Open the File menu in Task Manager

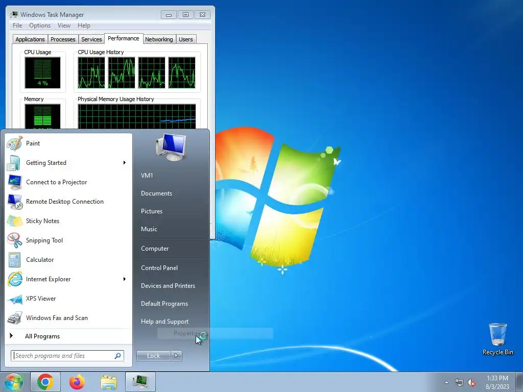pyautogui.click(x=17, y=26)
